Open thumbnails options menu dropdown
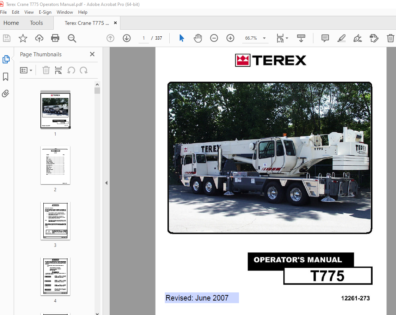Image resolution: width=396 pixels, height=315 pixels. pos(26,70)
